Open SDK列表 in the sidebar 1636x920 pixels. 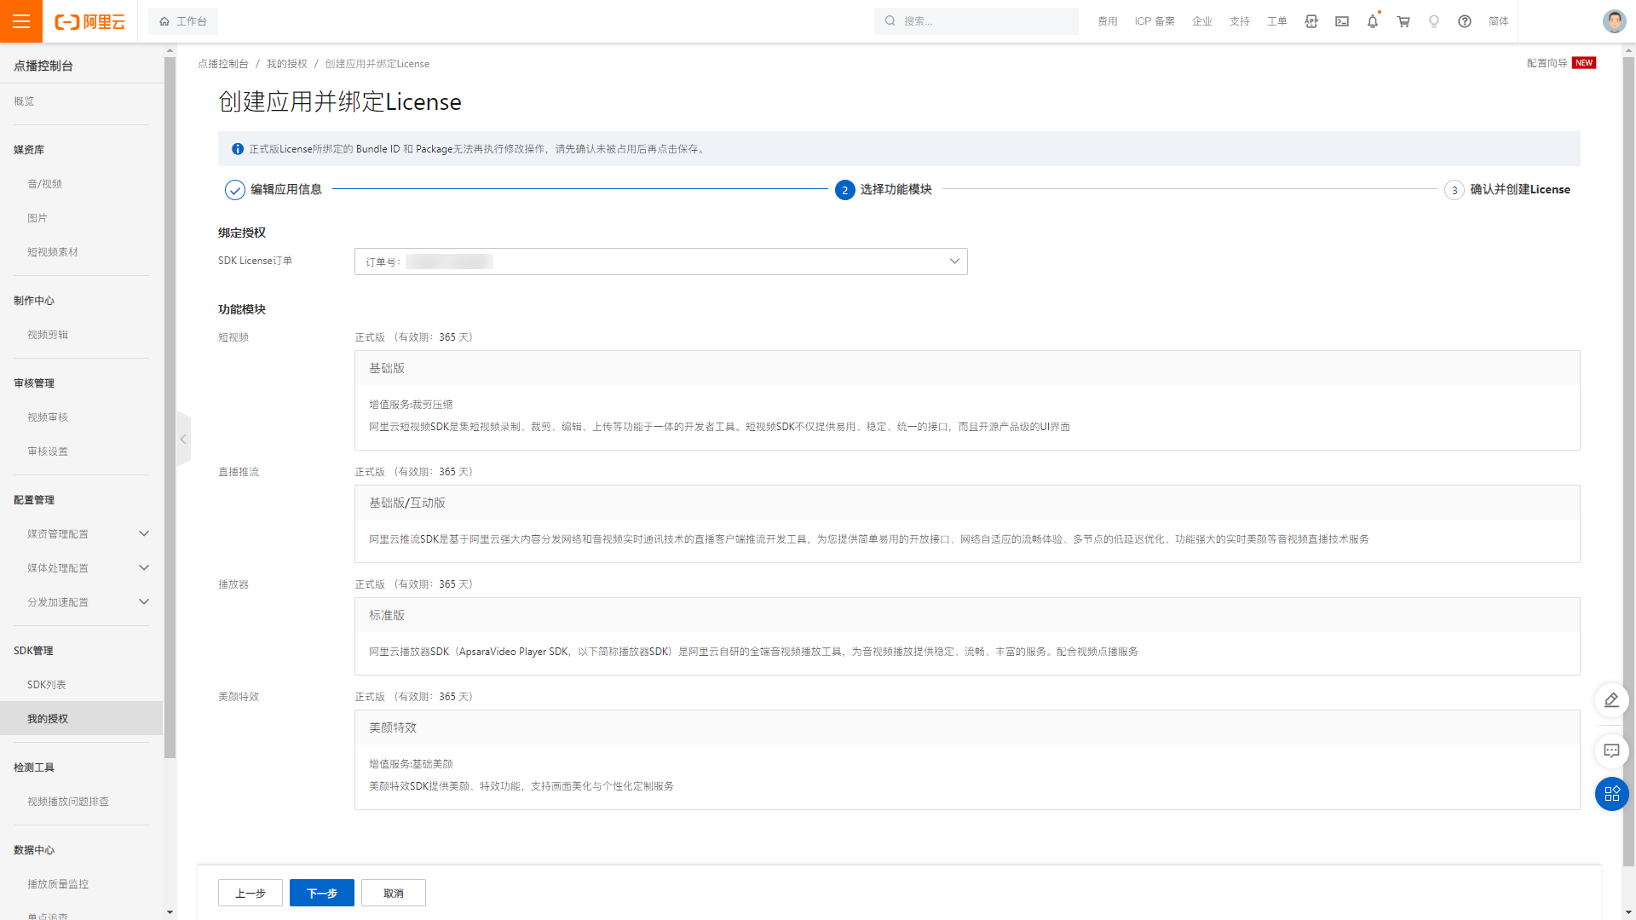coord(47,685)
